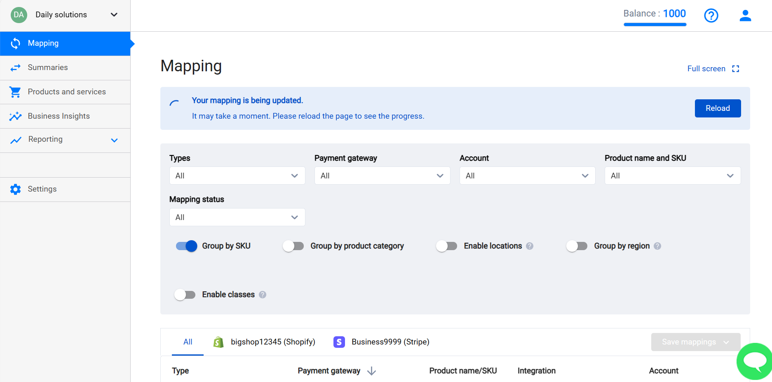
Task: Disable the Group by SKU toggle
Action: pos(186,246)
